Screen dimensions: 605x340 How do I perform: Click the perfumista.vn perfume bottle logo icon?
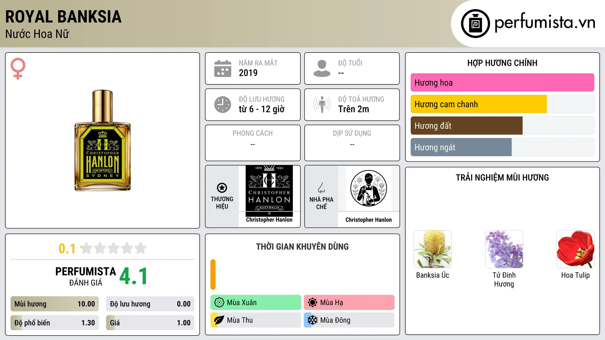pyautogui.click(x=475, y=24)
